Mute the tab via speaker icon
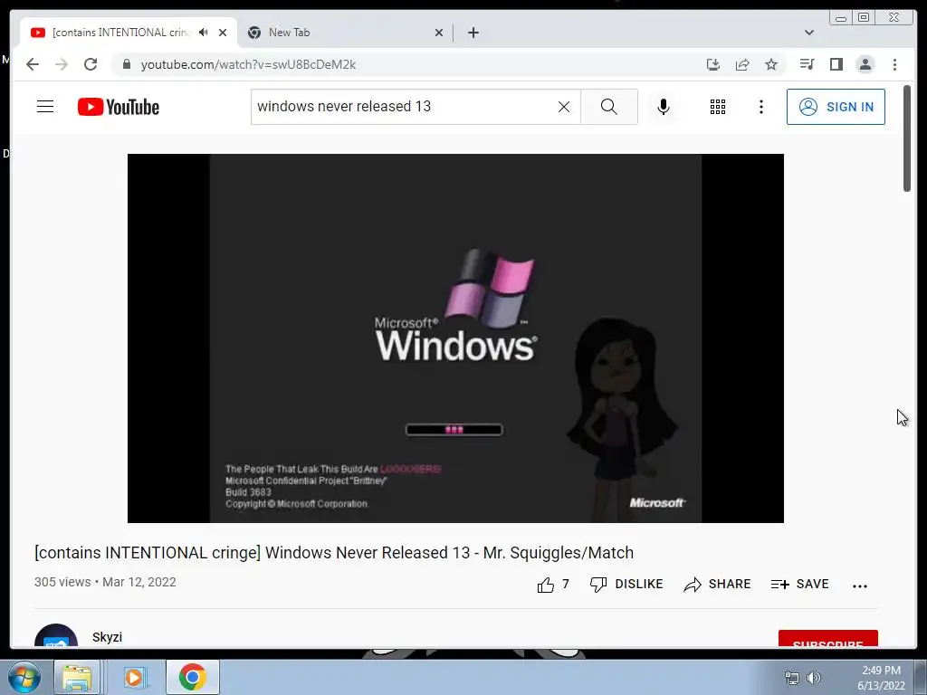927x695 pixels. [x=204, y=33]
